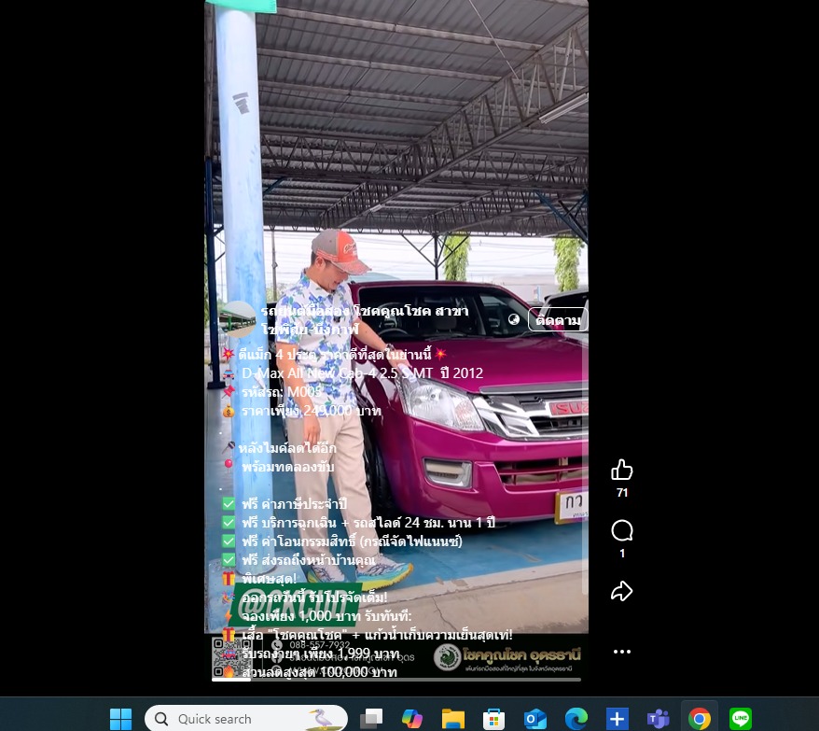The height and width of the screenshot is (731, 819).
Task: Open the Windows Start menu
Action: tap(120, 719)
